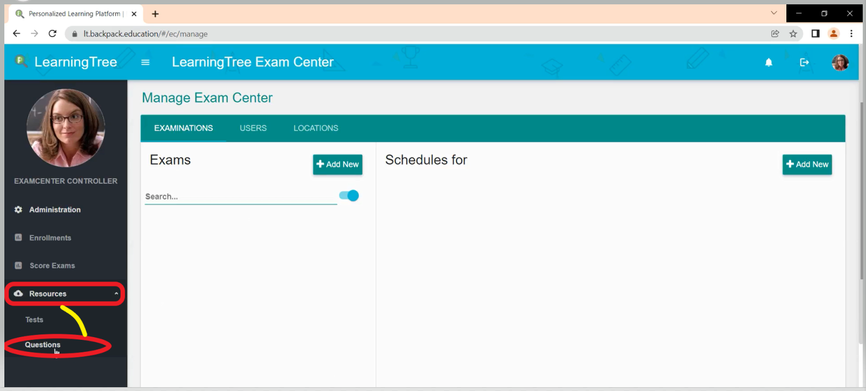Switch to the Users tab
Screen dimensions: 866x391
(253, 128)
